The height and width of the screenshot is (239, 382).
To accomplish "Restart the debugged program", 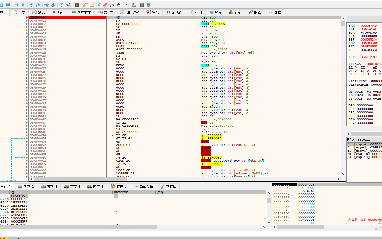I will pyautogui.click(x=2, y=5).
